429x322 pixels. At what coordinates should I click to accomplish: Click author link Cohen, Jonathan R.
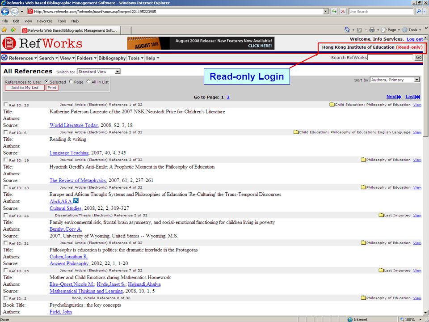coord(69,257)
